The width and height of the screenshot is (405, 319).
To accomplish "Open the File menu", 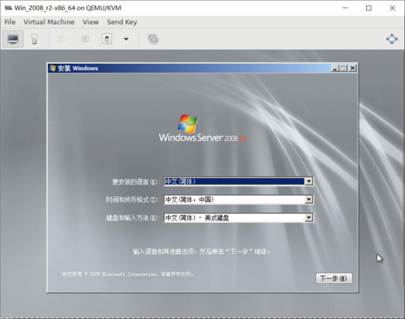I will 10,22.
